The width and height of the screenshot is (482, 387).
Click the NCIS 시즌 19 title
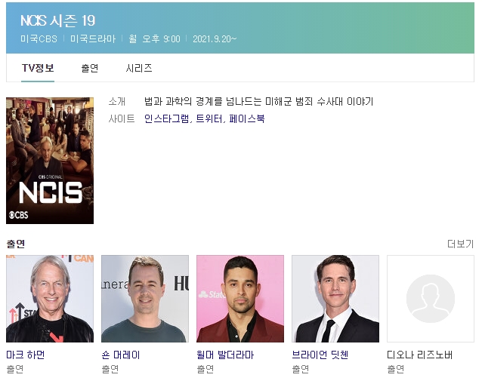click(57, 21)
